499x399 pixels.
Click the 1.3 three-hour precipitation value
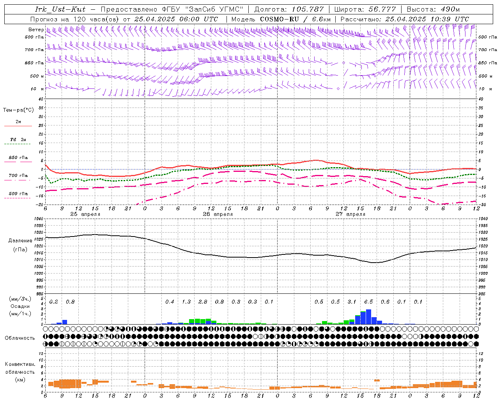186,302
